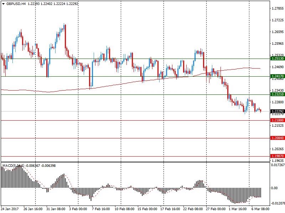Select the 1.25130 green level price label

278,58
